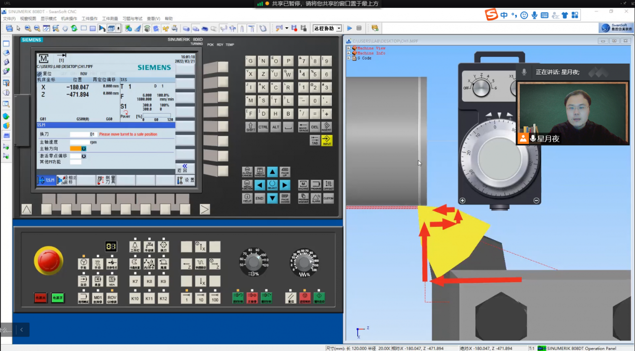This screenshot has width=635, height=351.
Task: Click the T.S.M softkey on screen
Action: click(x=47, y=180)
